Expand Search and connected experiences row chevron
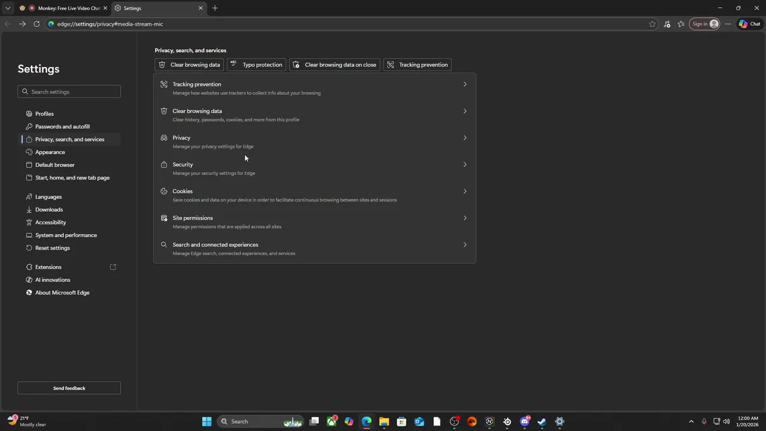This screenshot has width=766, height=431. 464,245
